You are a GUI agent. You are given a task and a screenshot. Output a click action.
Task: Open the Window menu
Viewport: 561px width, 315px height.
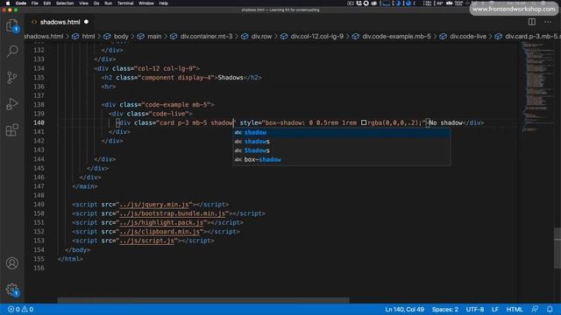[146, 3]
